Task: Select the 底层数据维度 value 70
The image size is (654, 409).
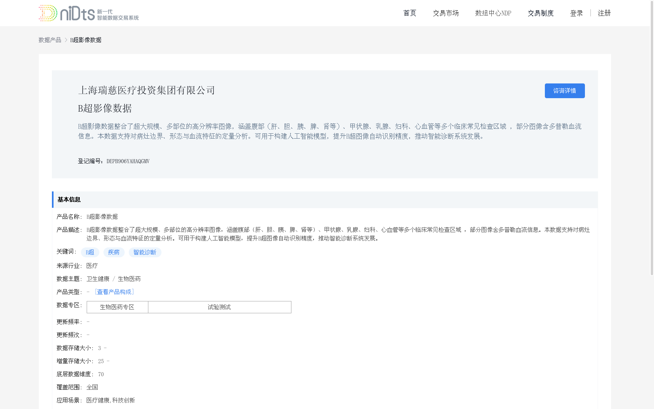Action: tap(101, 374)
